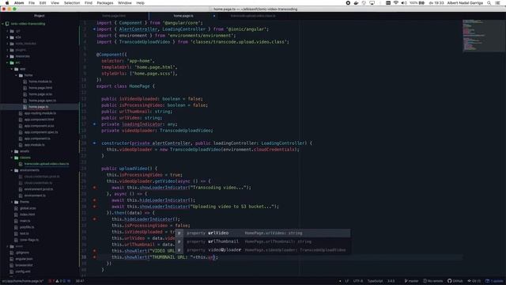
Task: Open the Find menu
Action: click(89, 3)
